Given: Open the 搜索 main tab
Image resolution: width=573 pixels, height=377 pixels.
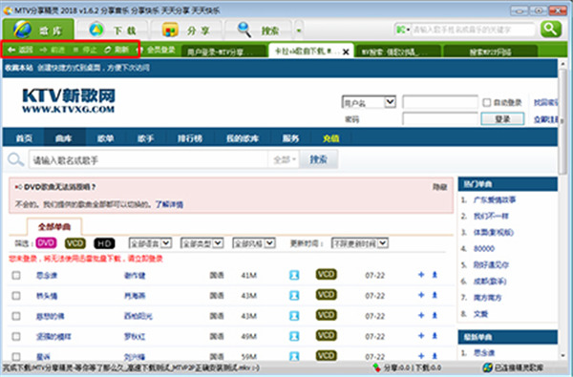Looking at the screenshot, I should [x=259, y=30].
